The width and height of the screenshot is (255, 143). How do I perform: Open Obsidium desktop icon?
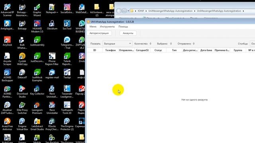click(x=52, y=25)
